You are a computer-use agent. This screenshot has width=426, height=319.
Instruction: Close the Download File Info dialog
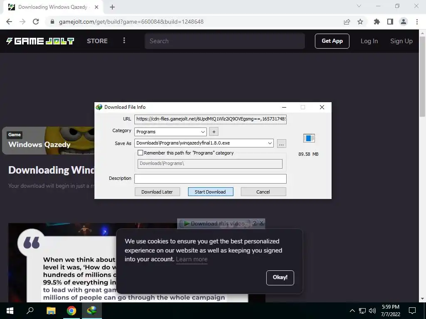[322, 107]
